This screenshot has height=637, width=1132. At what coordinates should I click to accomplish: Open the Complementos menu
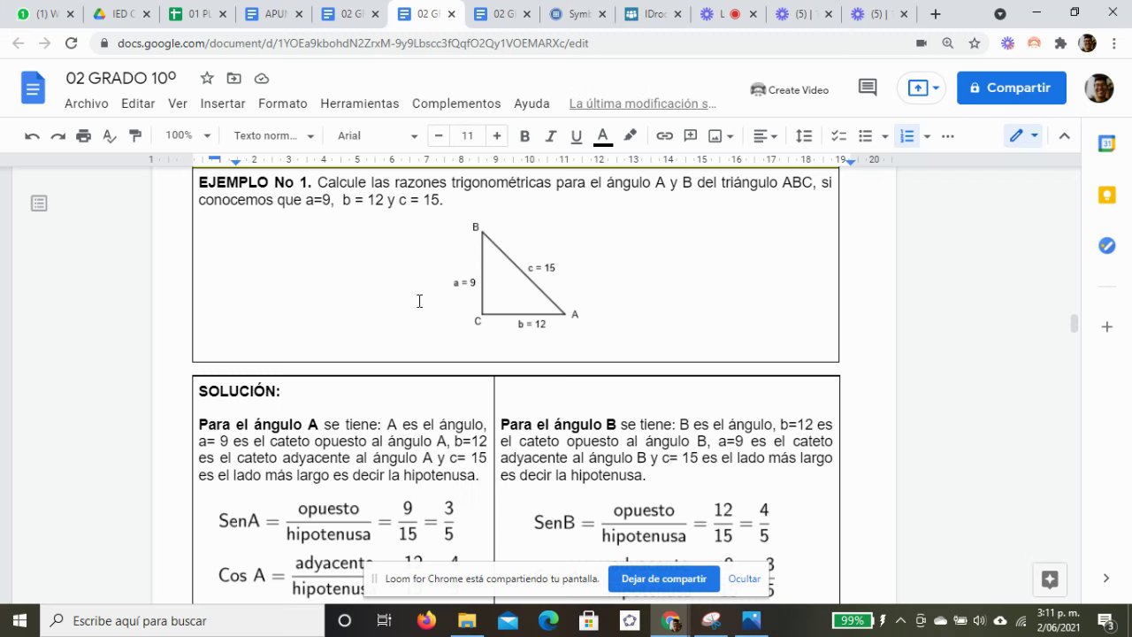pyautogui.click(x=456, y=104)
